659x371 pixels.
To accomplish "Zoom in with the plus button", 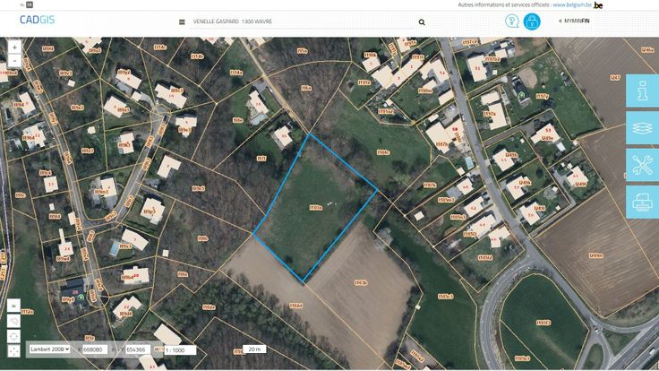I will tap(14, 47).
